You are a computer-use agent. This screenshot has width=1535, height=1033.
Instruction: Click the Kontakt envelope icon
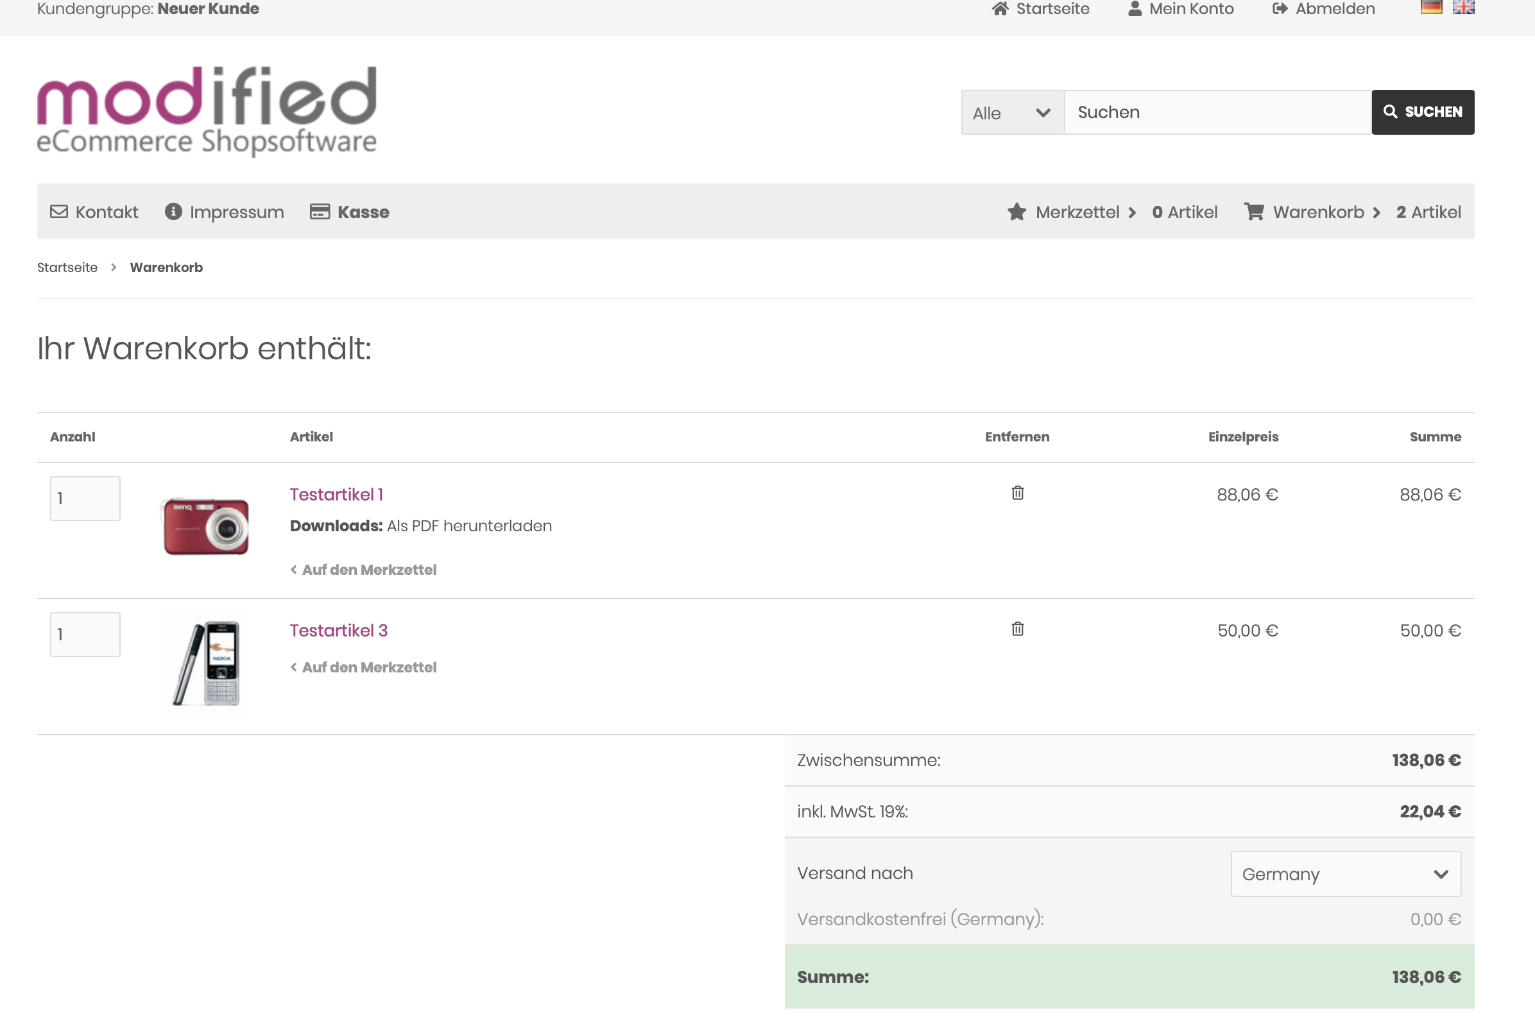click(x=59, y=212)
